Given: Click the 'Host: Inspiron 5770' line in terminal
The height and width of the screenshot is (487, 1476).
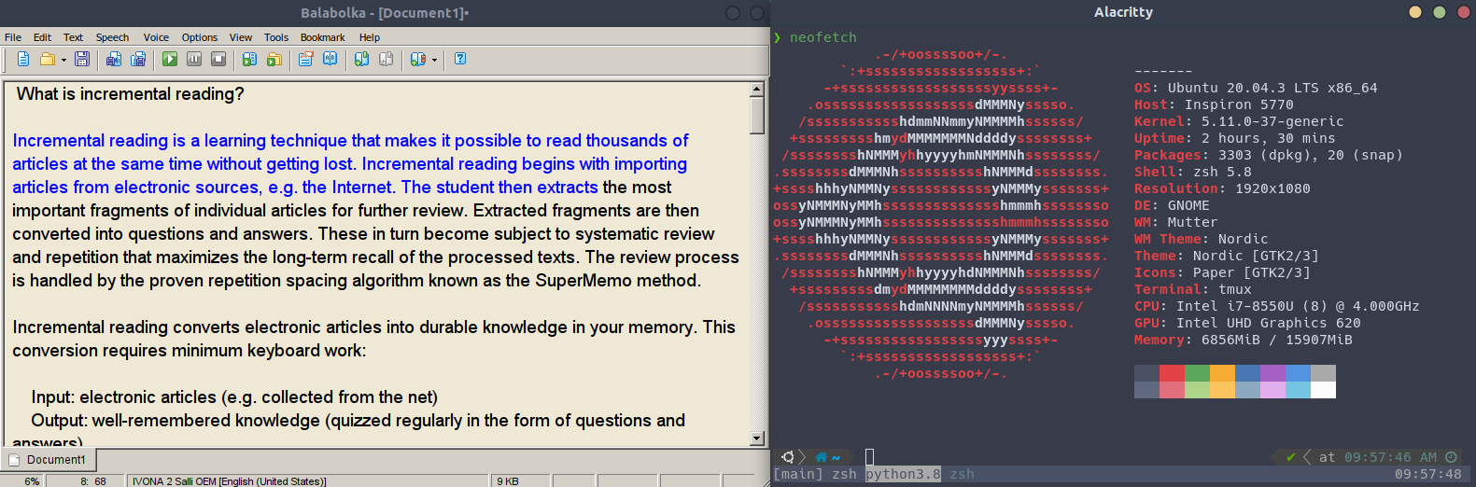Looking at the screenshot, I should 1214,104.
